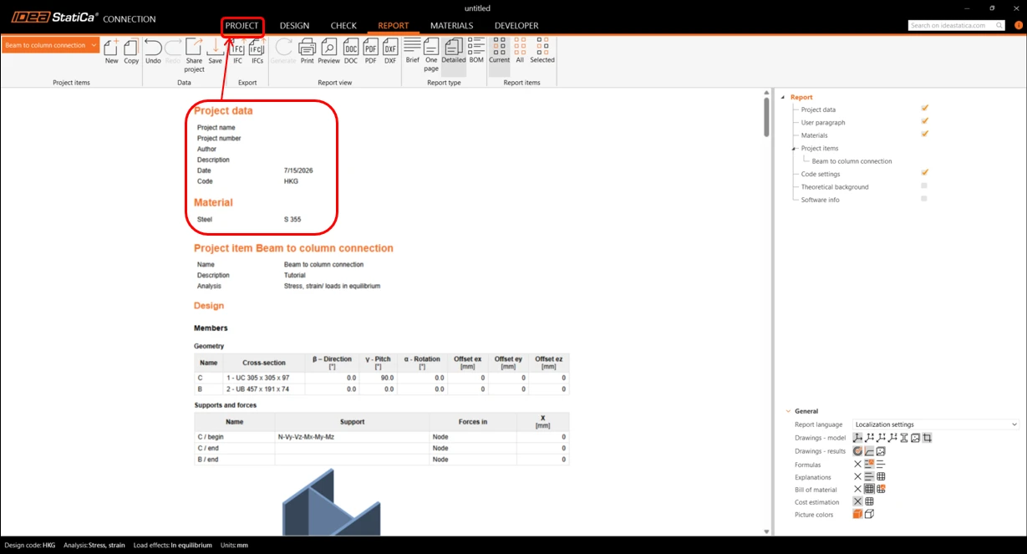1027x554 pixels.
Task: Export report to DXF
Action: (390, 51)
